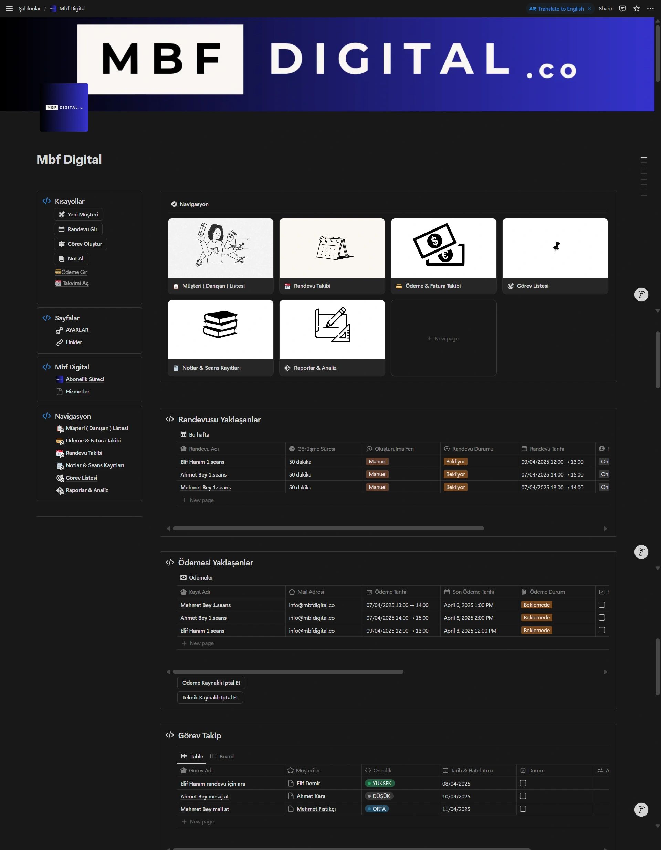
Task: Close the Translate to English banner
Action: pos(589,9)
